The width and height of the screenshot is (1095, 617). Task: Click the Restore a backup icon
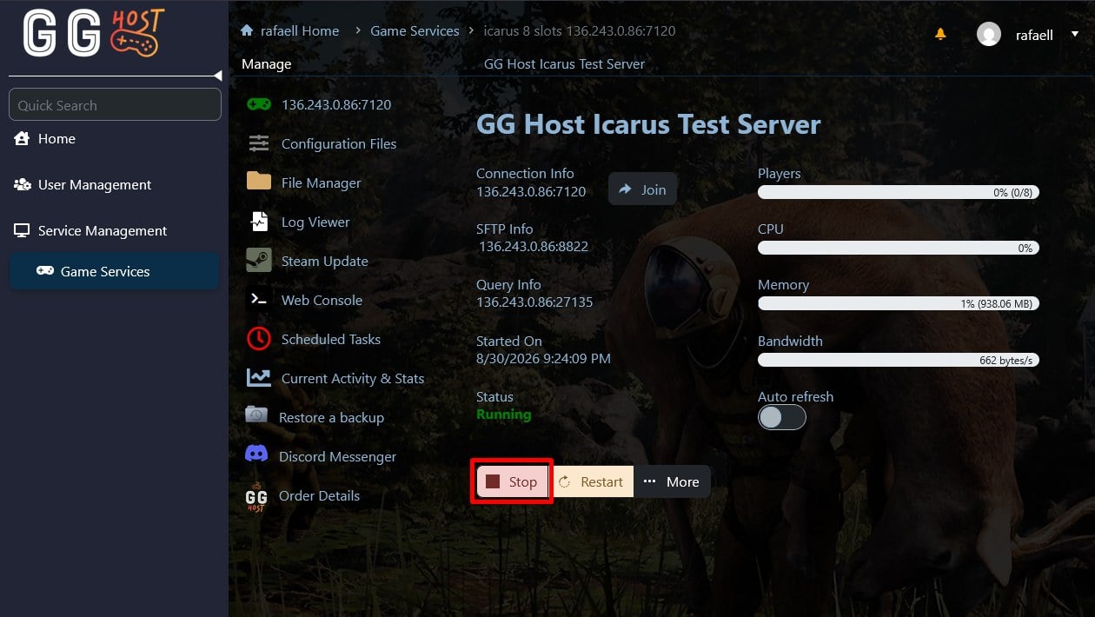click(256, 415)
